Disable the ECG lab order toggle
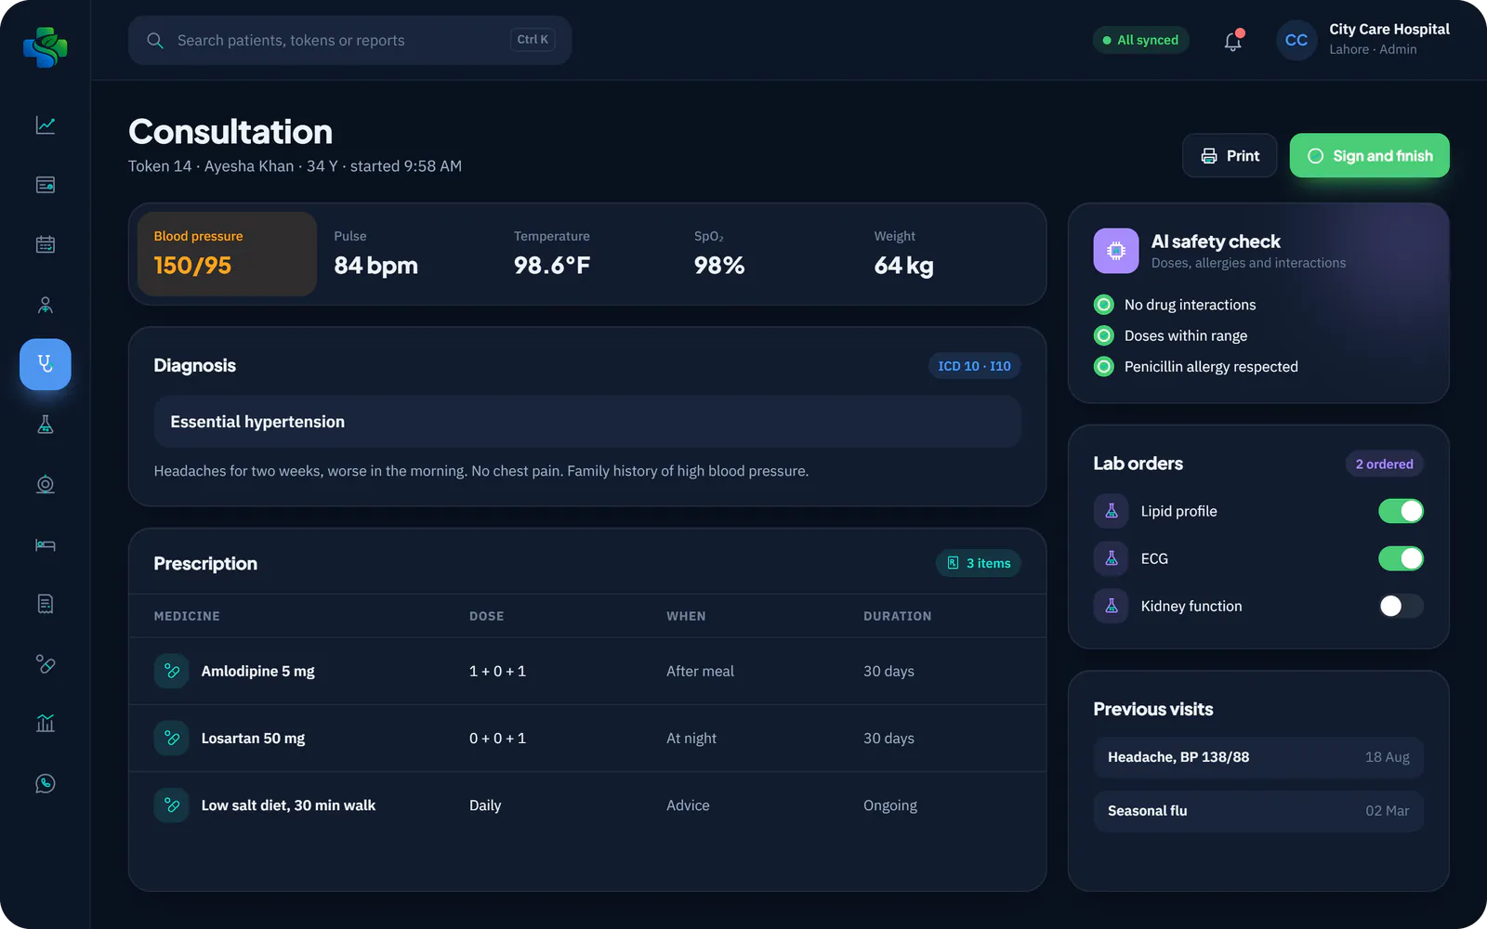 pos(1401,558)
